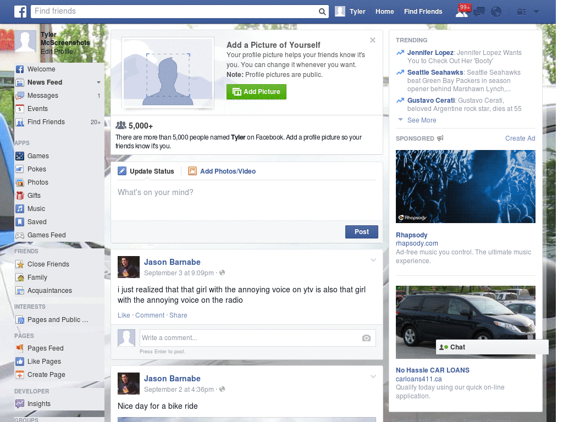The width and height of the screenshot is (563, 422).
Task: Like the annoying voice post
Action: pyautogui.click(x=124, y=315)
